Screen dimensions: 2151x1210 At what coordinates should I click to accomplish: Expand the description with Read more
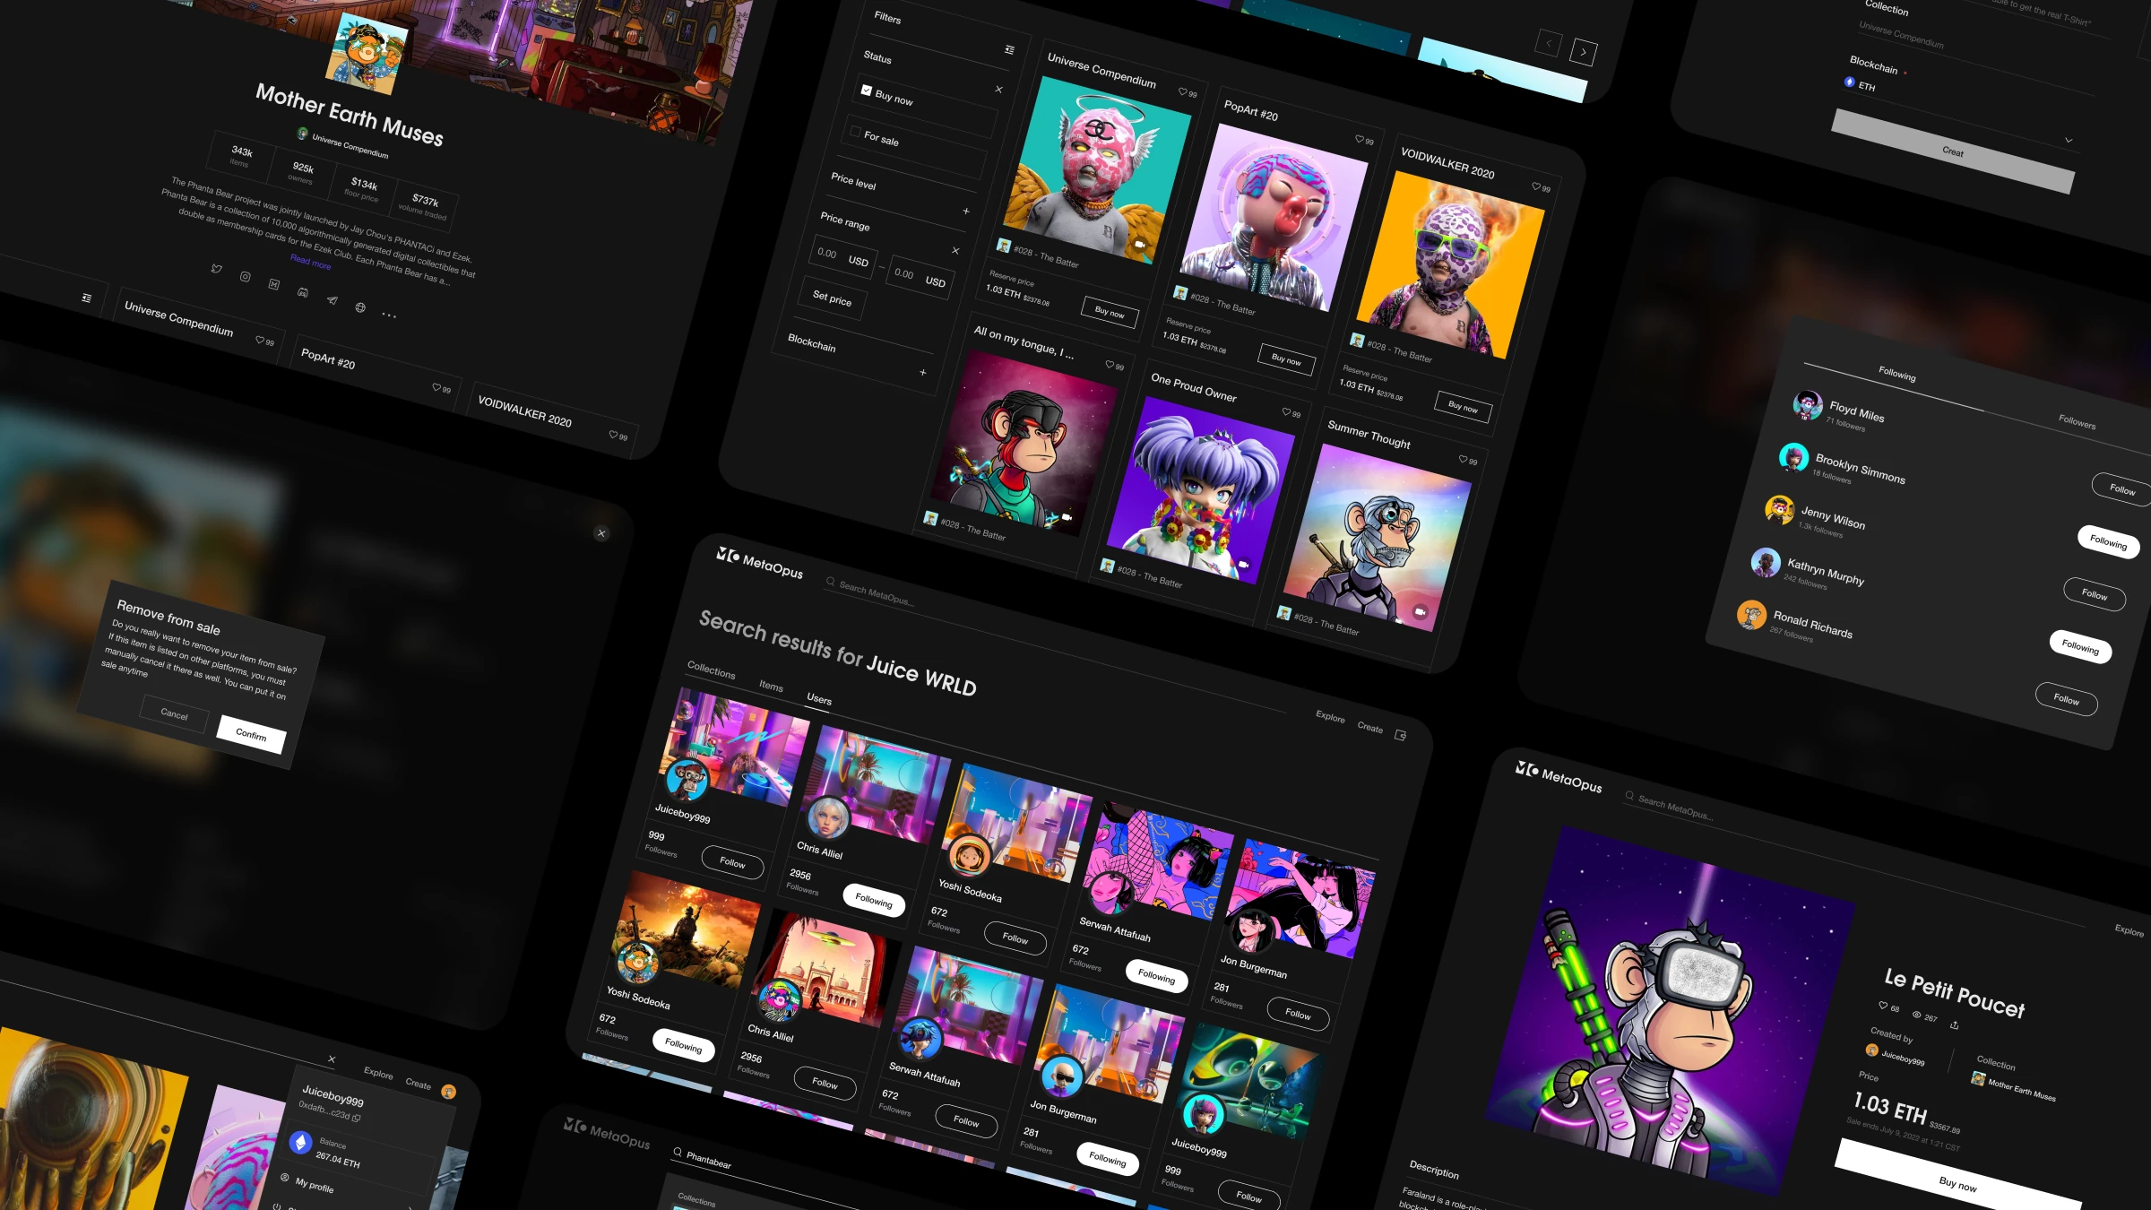(310, 262)
